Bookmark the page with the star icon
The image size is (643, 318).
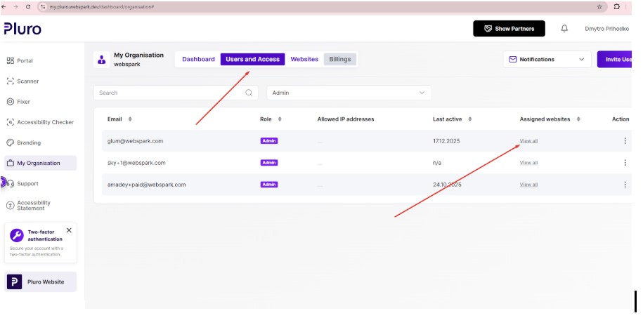tap(599, 7)
